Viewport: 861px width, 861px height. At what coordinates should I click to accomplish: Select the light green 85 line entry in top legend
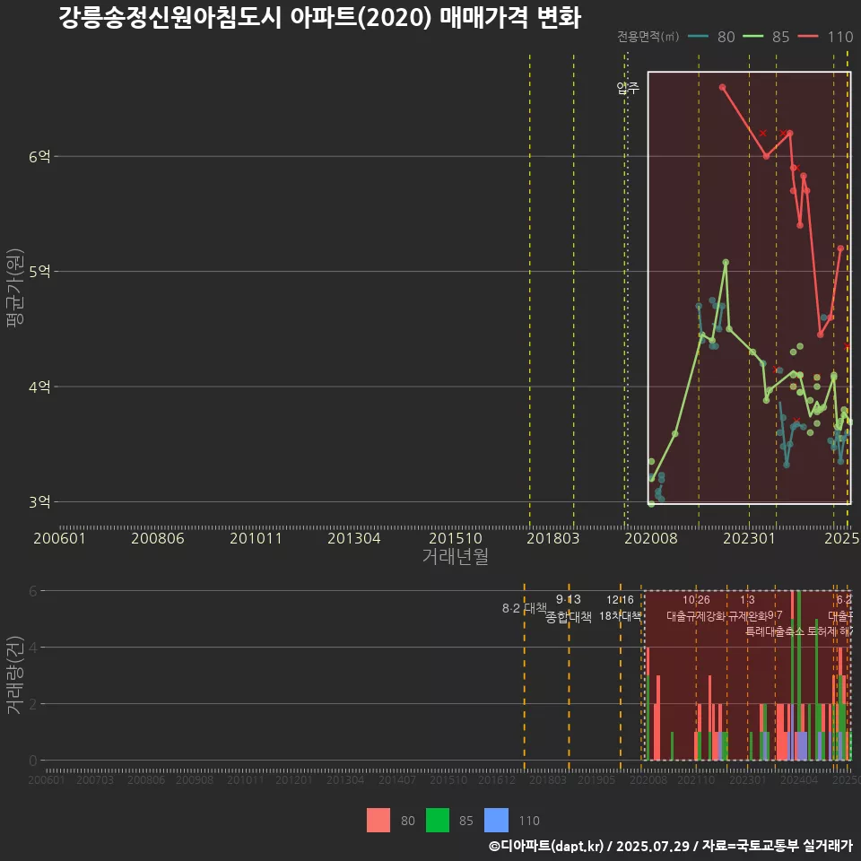coord(766,37)
